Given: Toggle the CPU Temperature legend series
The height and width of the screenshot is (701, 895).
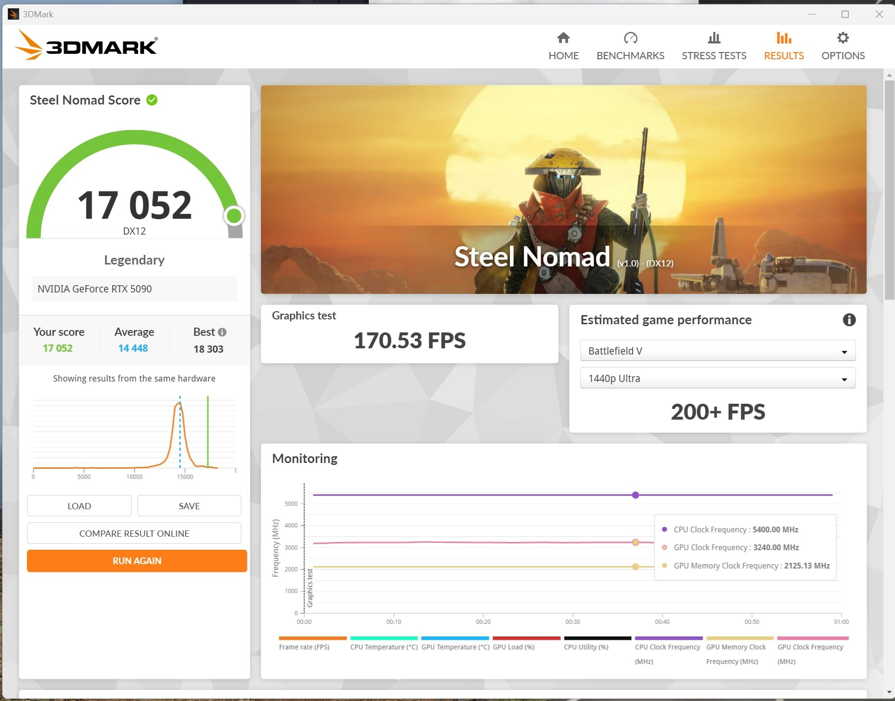Looking at the screenshot, I should coord(384,644).
